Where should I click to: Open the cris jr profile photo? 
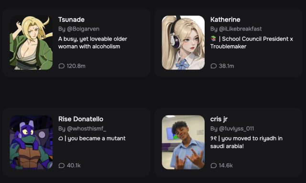183,142
